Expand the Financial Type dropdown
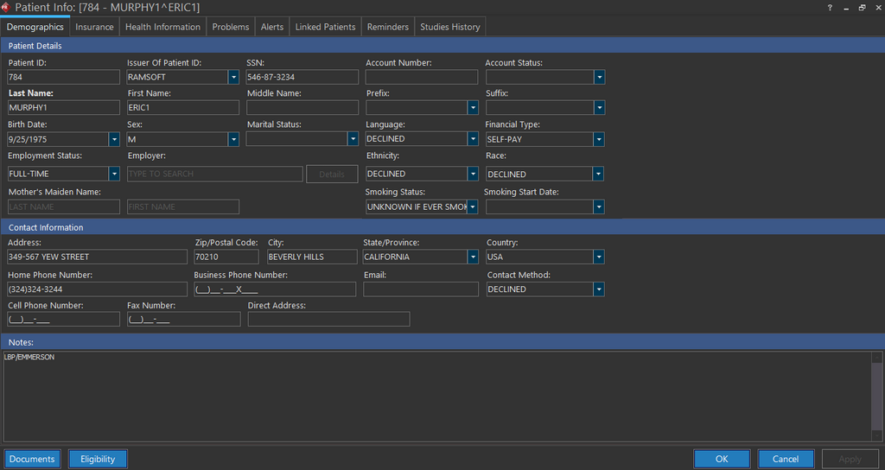 tap(599, 139)
